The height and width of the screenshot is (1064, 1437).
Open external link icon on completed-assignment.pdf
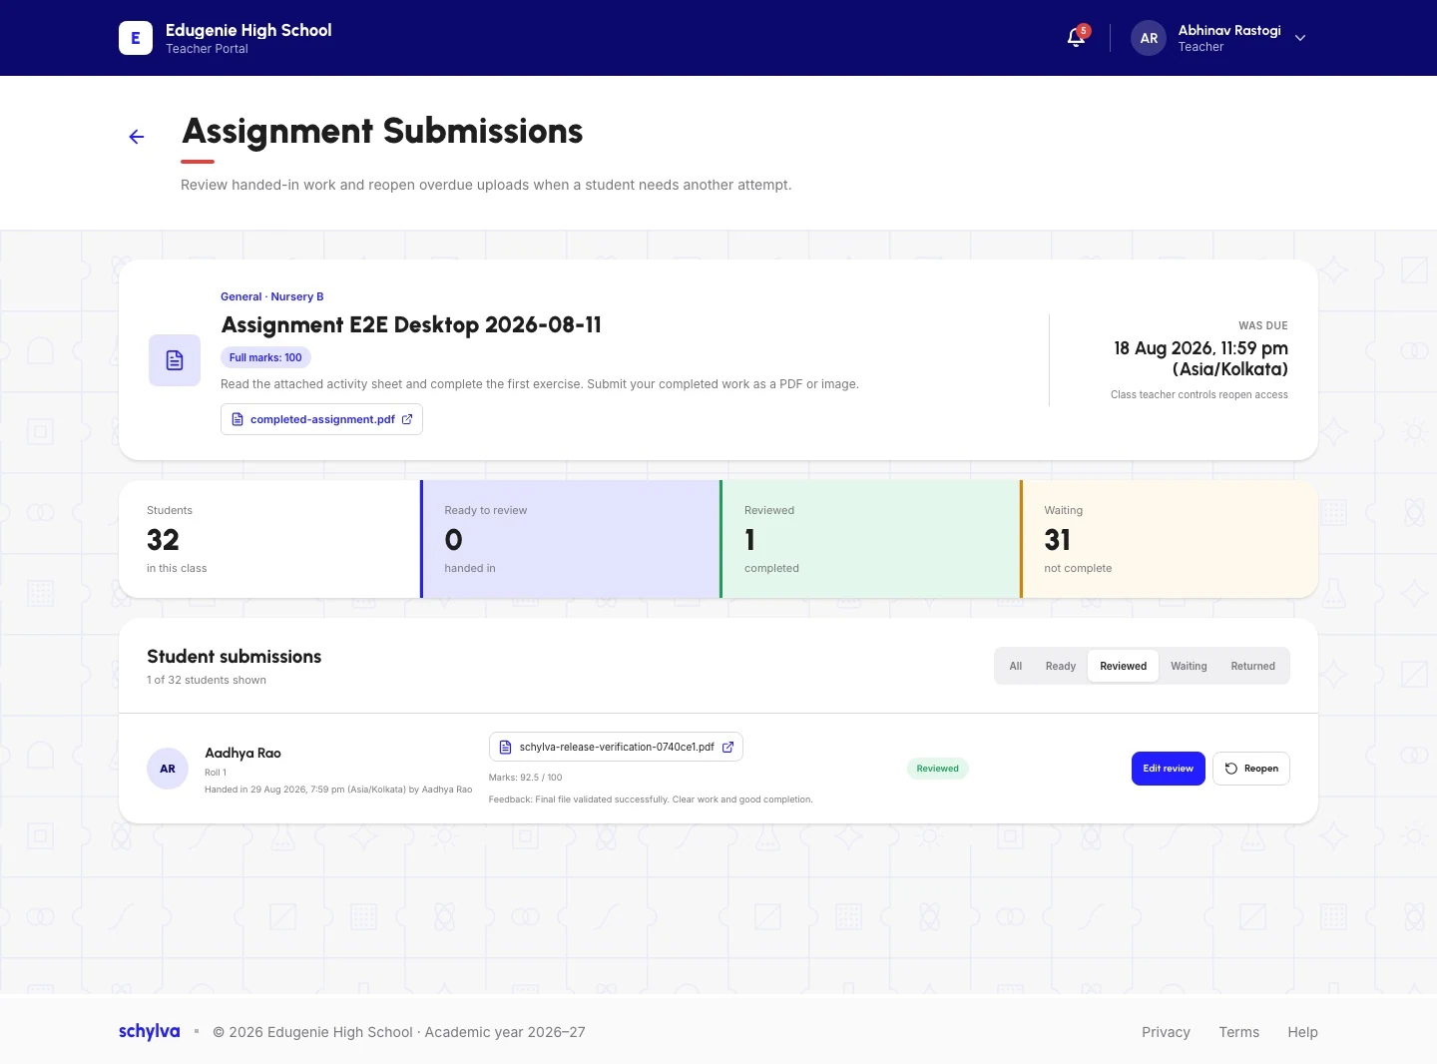tap(407, 419)
